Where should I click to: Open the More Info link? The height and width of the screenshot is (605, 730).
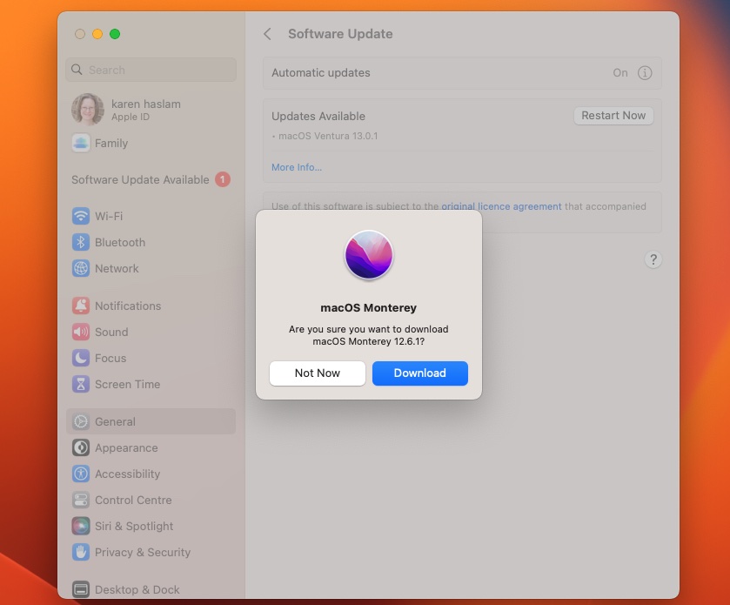coord(297,167)
